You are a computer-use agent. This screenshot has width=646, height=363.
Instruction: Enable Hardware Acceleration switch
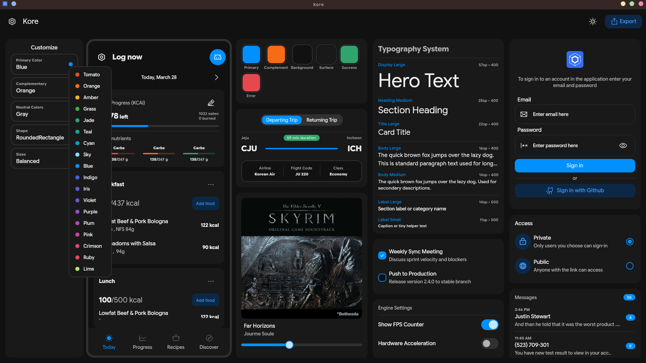tap(490, 344)
